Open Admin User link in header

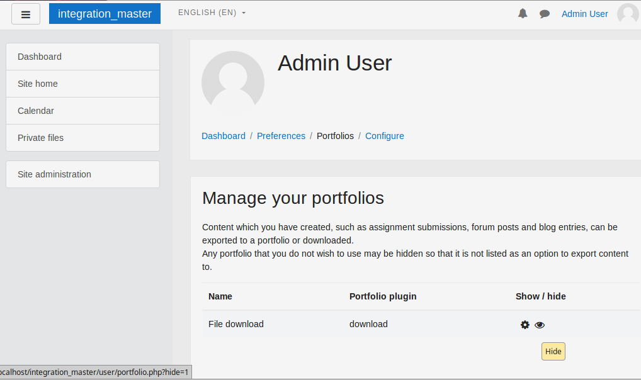[584, 14]
